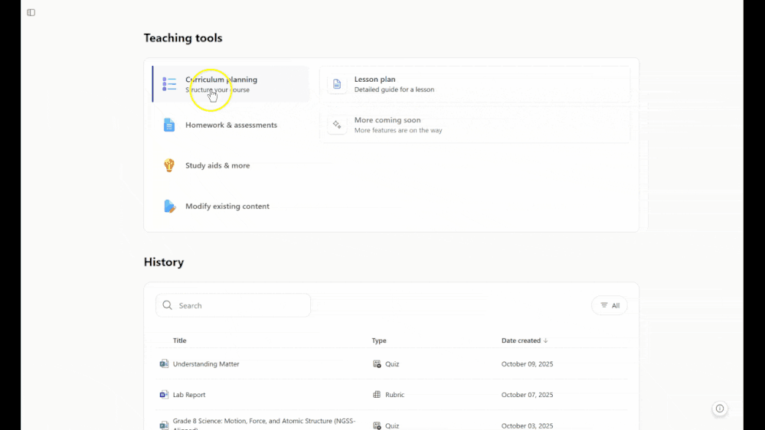The image size is (765, 430).
Task: Click the Title column header
Action: point(179,340)
